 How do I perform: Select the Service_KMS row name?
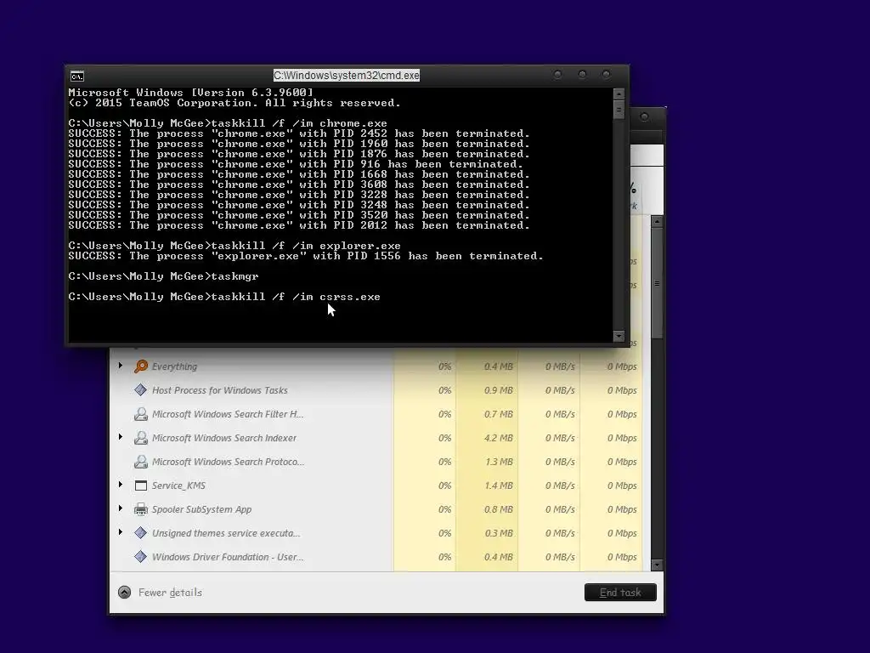pos(178,485)
